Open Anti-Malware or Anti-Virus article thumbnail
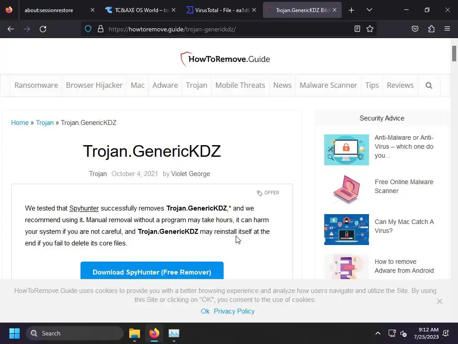The width and height of the screenshot is (458, 344). 347,150
